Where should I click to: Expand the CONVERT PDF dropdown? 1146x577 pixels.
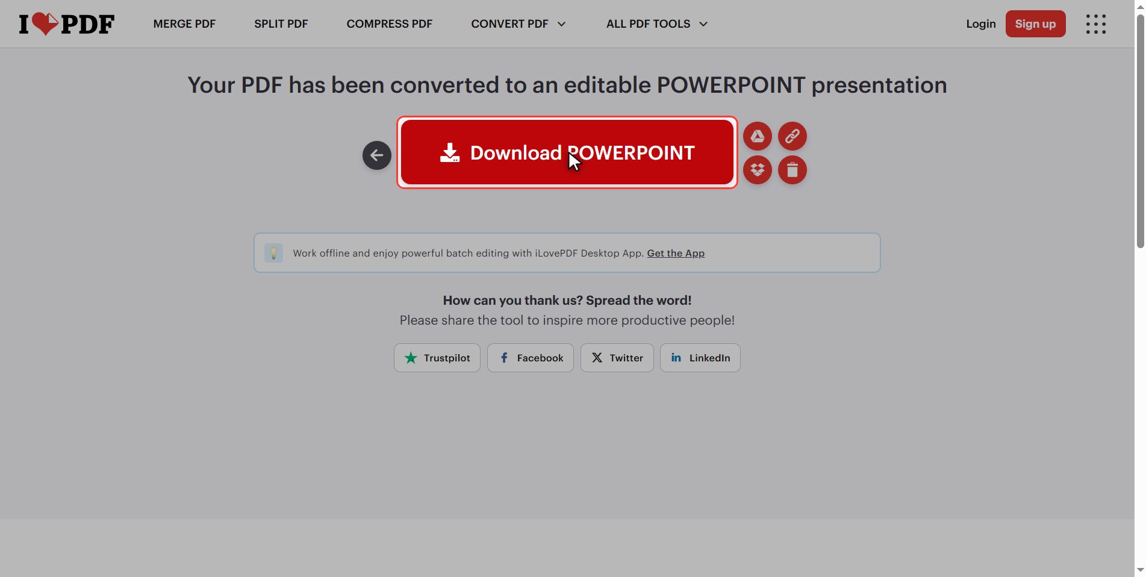pos(519,24)
